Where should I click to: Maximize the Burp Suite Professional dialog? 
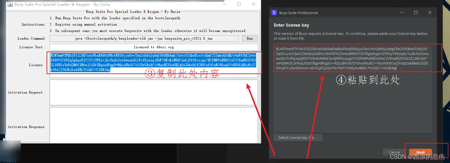coord(416,12)
